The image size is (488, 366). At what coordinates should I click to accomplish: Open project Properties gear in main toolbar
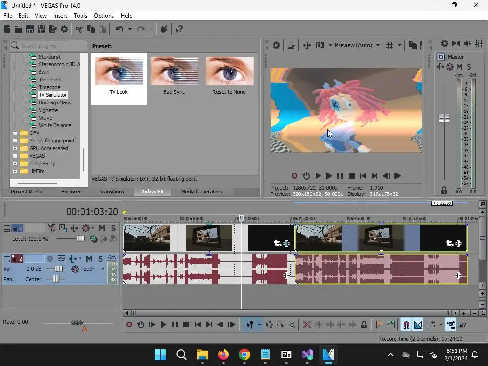pos(64,29)
